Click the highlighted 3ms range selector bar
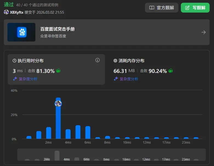The width and height of the screenshot is (214, 166). pyautogui.click(x=57, y=156)
